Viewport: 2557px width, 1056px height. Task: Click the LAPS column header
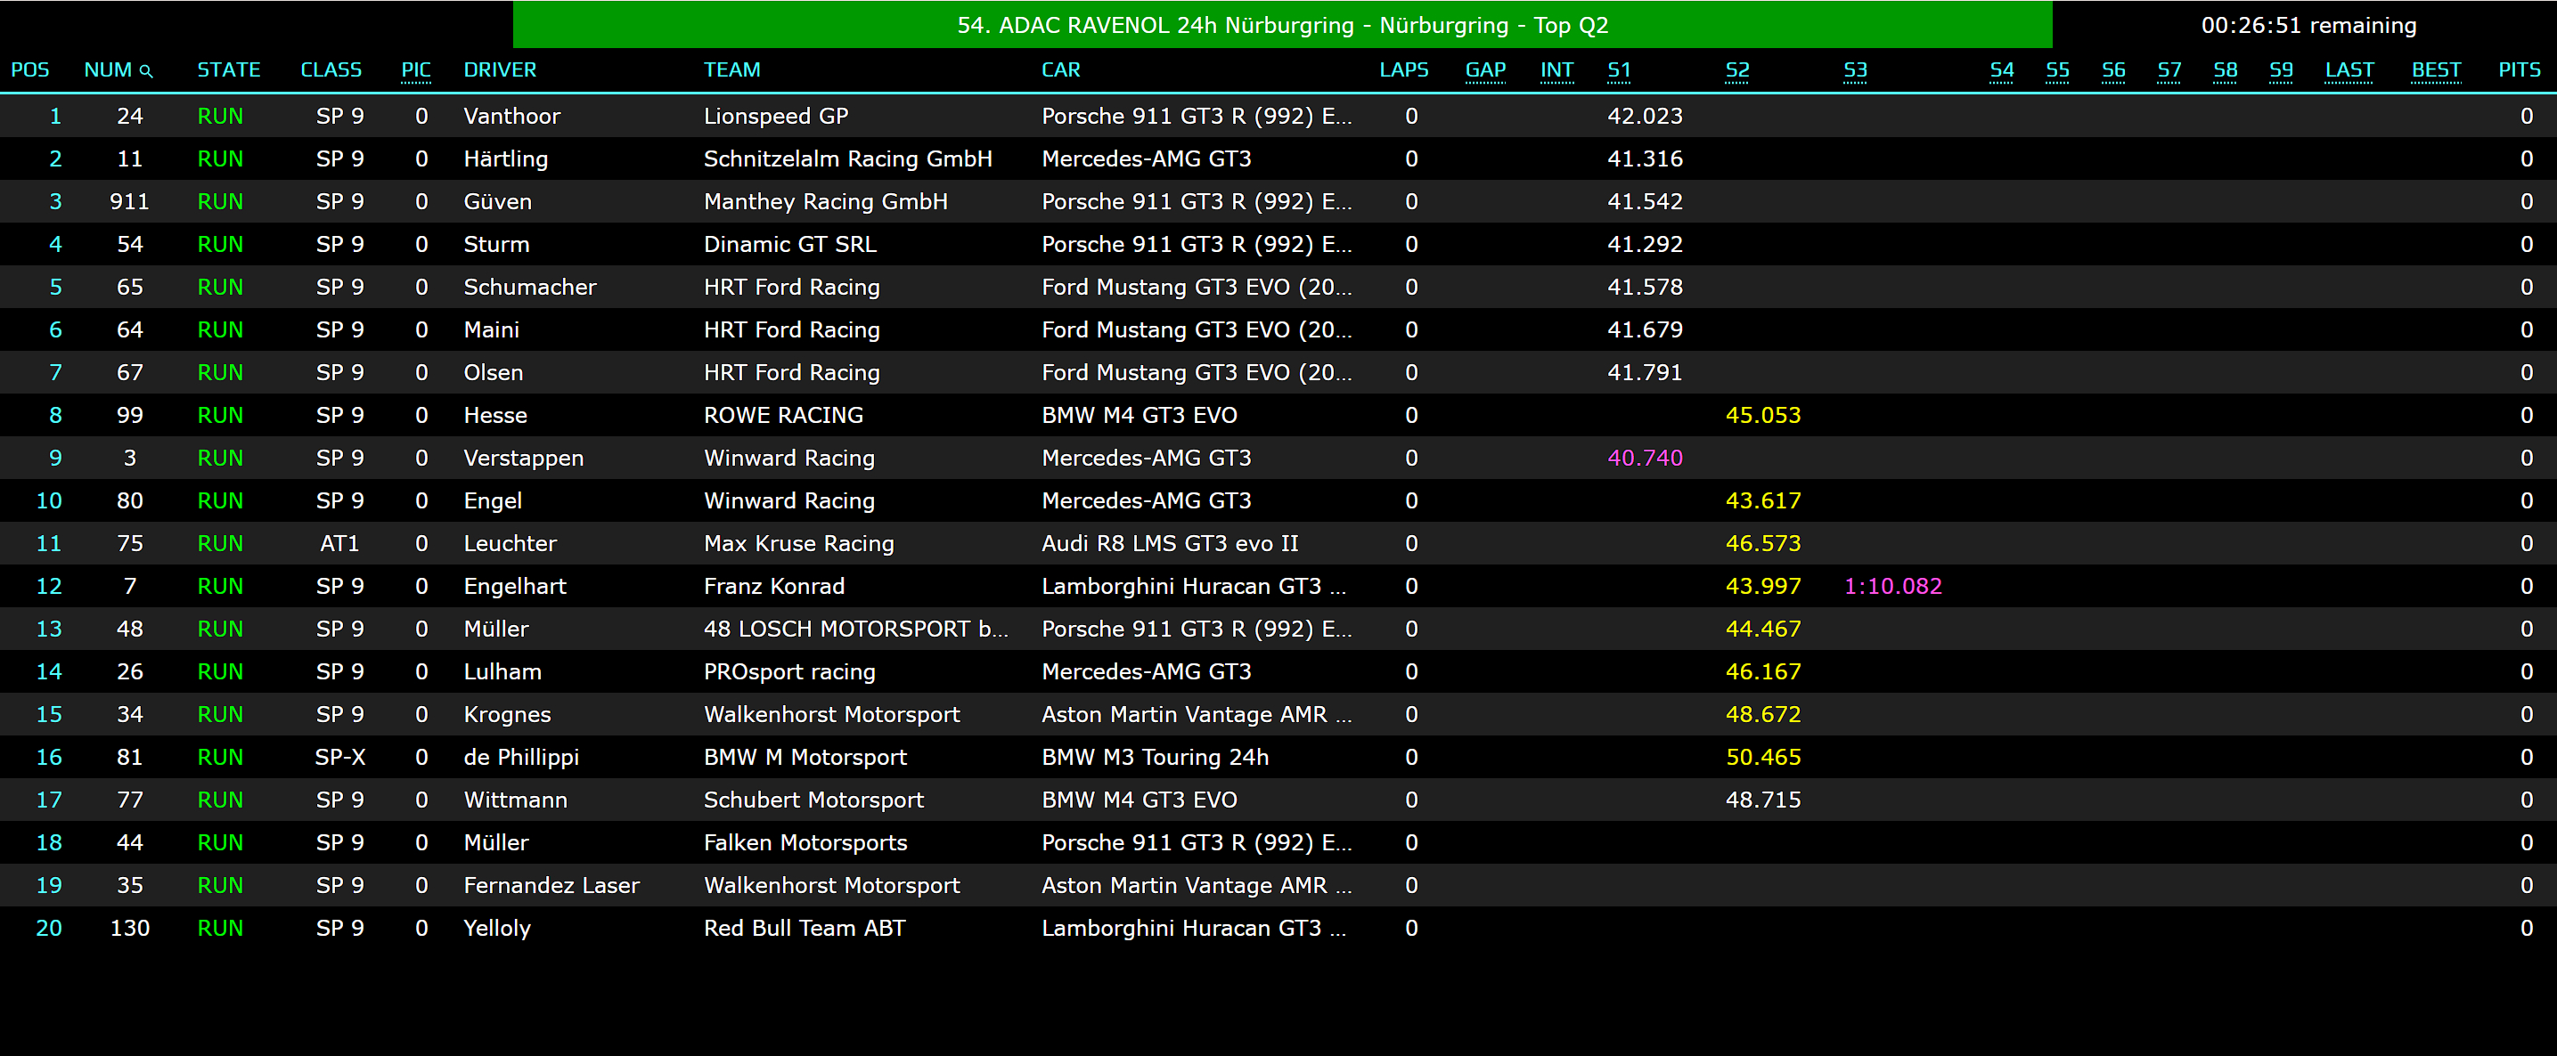1403,70
